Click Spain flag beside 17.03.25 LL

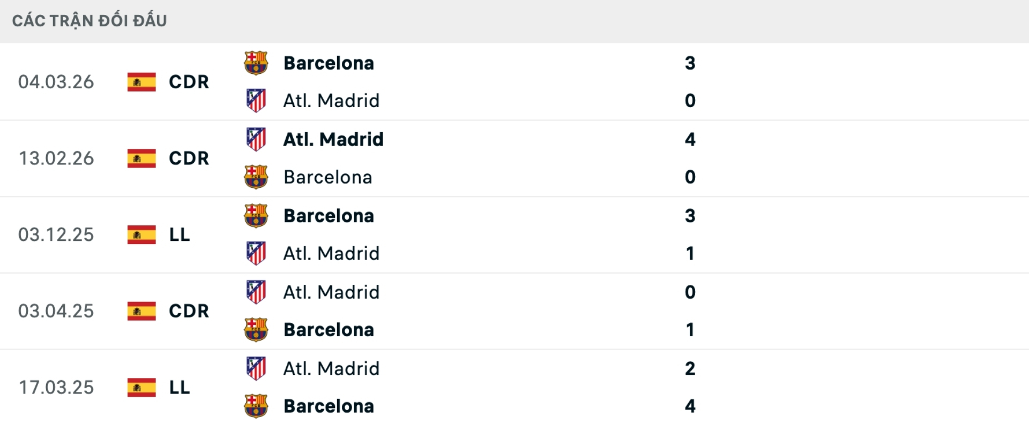click(141, 387)
